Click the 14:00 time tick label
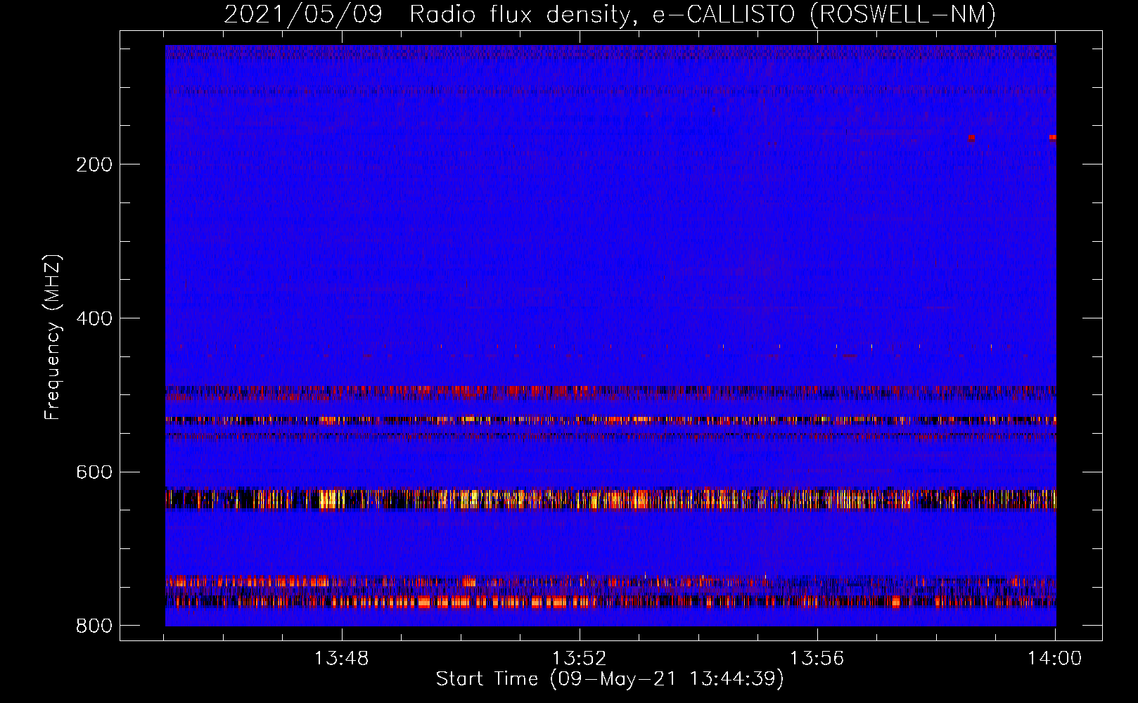Viewport: 1138px width, 703px height. coord(1054,659)
